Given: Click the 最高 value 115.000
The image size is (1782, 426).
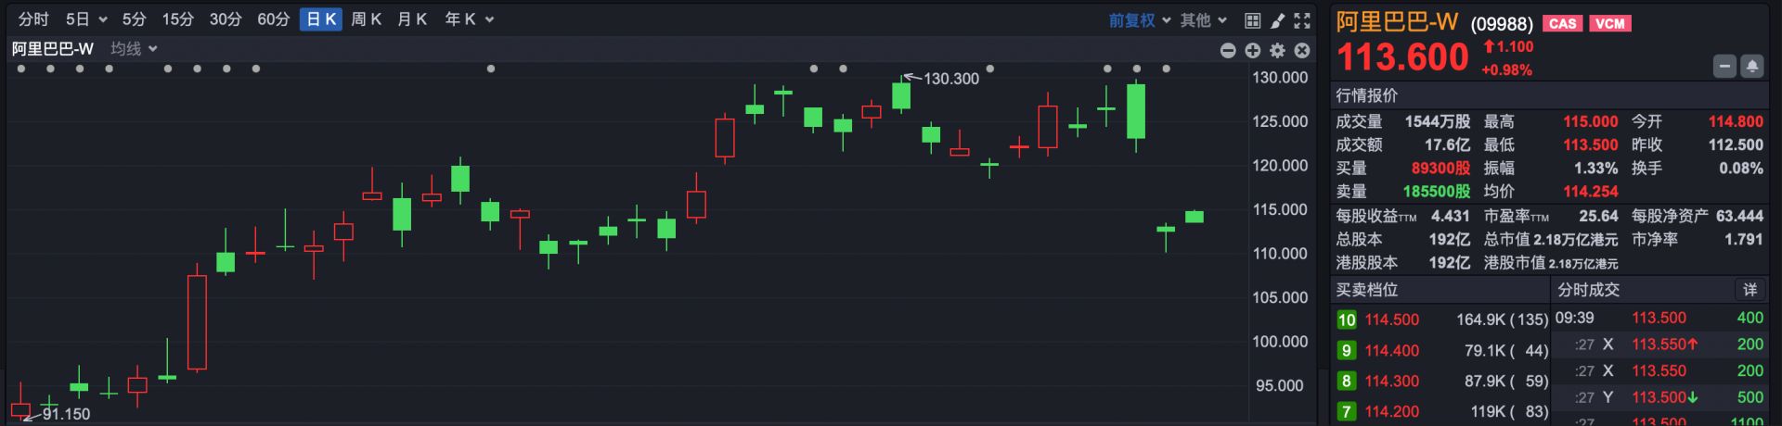Looking at the screenshot, I should (1591, 121).
